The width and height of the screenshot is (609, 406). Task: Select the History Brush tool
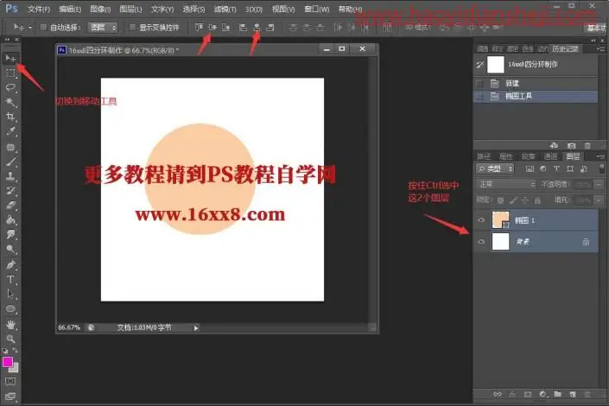[x=10, y=190]
